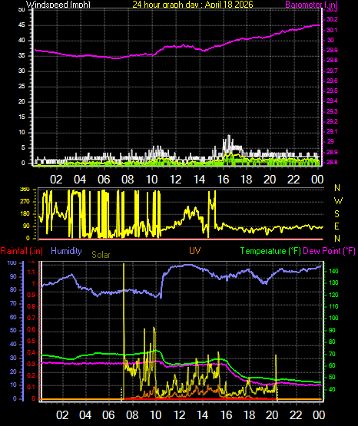Click the "S" compass direction label
Viewport: 358px width, 426px height.
pyautogui.click(x=336, y=214)
